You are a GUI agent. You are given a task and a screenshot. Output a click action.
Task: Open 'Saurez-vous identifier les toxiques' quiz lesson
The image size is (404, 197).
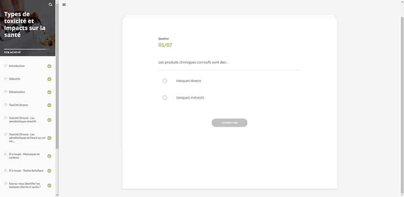coord(25,185)
